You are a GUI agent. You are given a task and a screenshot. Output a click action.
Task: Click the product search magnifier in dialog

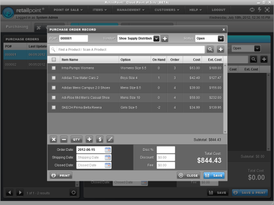[210, 50]
